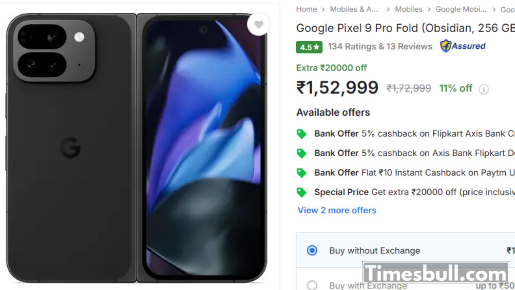
Task: Click the Flipkart Assured badge
Action: (x=463, y=46)
